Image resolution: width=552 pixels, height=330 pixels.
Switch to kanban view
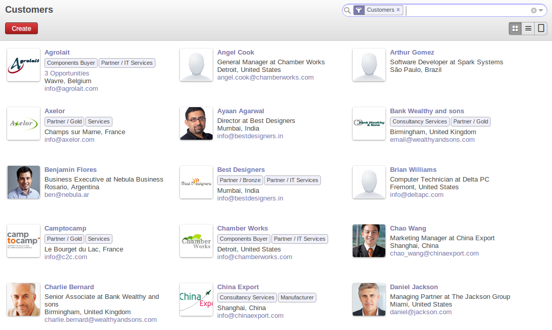515,29
